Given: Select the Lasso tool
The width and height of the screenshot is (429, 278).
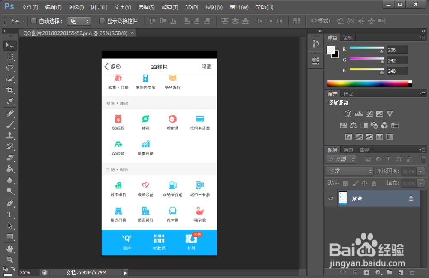Looking at the screenshot, I should pyautogui.click(x=10, y=67).
